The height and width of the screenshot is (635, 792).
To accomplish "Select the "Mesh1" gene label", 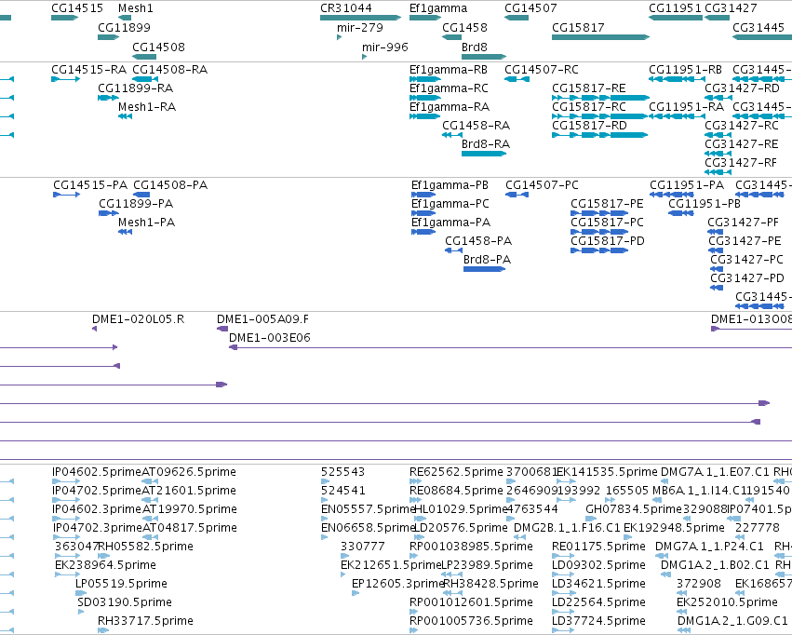I will (x=135, y=8).
